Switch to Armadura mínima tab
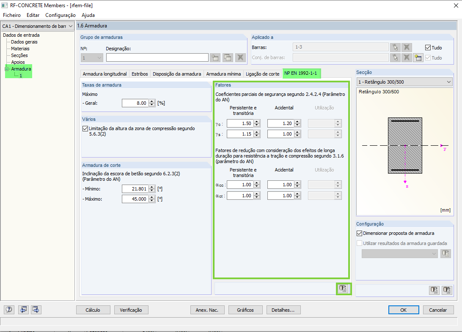Viewport: 462px width, 332px height. click(x=223, y=74)
